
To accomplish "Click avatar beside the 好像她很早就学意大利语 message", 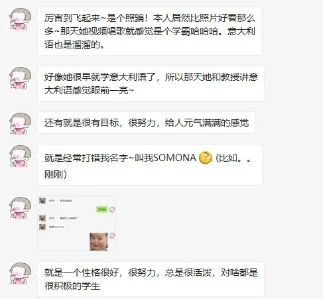I will [20, 78].
